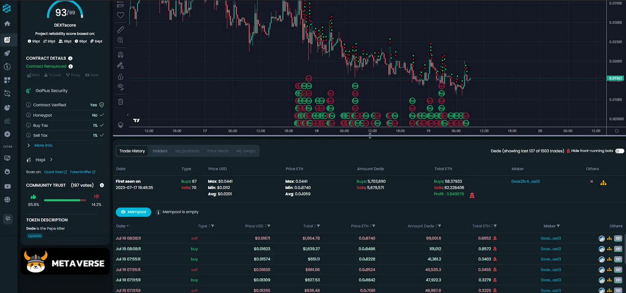Toggle the stay in drawing mode pencil-lock tool
The image size is (626, 293).
click(x=121, y=65)
